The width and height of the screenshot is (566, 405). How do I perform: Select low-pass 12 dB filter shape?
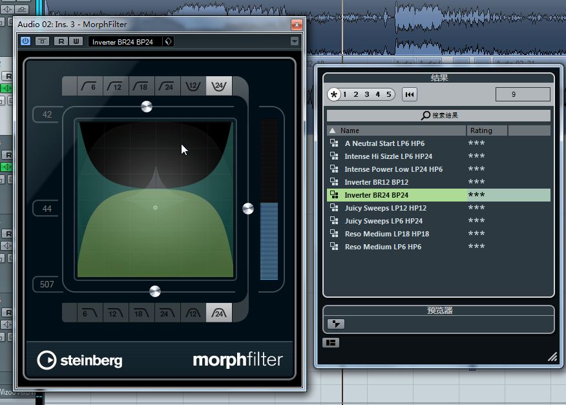(116, 313)
